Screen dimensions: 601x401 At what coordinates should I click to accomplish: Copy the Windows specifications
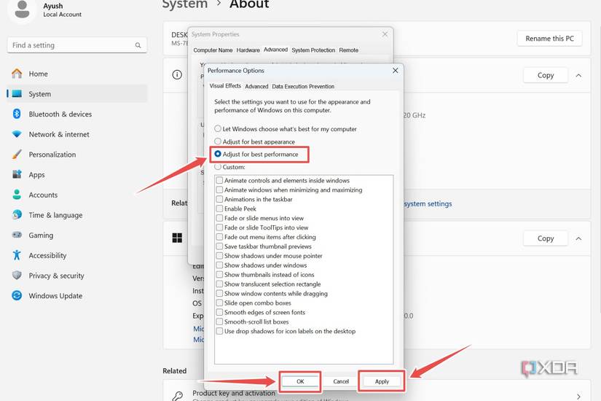[x=546, y=238]
